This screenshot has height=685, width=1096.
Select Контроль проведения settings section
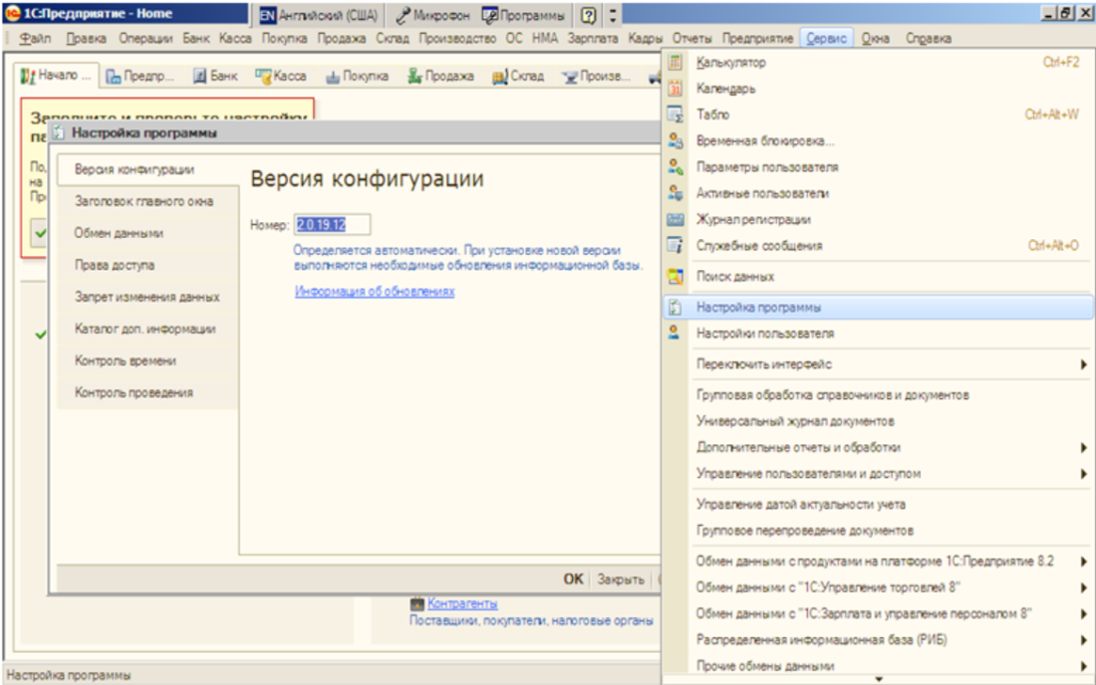tap(146, 393)
